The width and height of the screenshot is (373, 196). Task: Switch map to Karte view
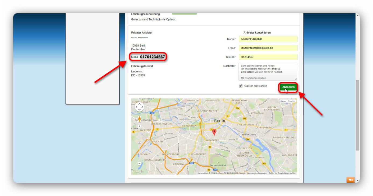(283, 101)
